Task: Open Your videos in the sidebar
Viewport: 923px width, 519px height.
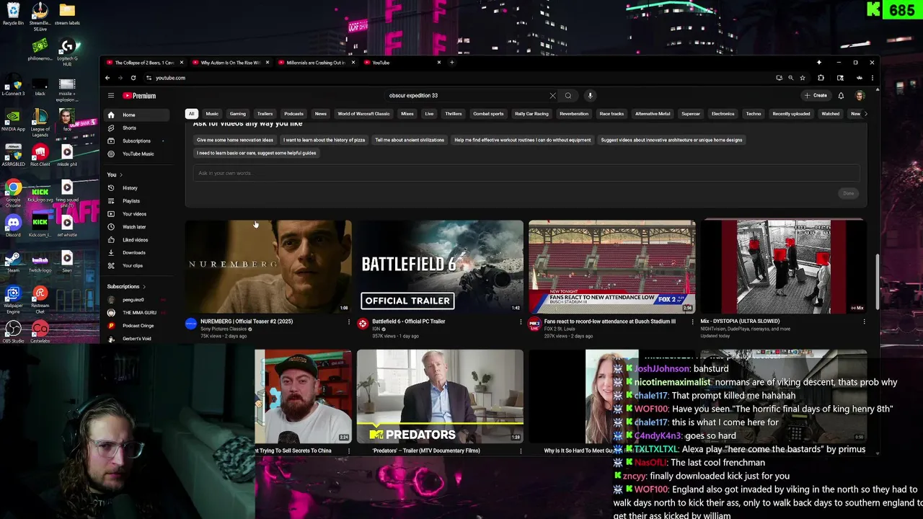Action: point(137,213)
